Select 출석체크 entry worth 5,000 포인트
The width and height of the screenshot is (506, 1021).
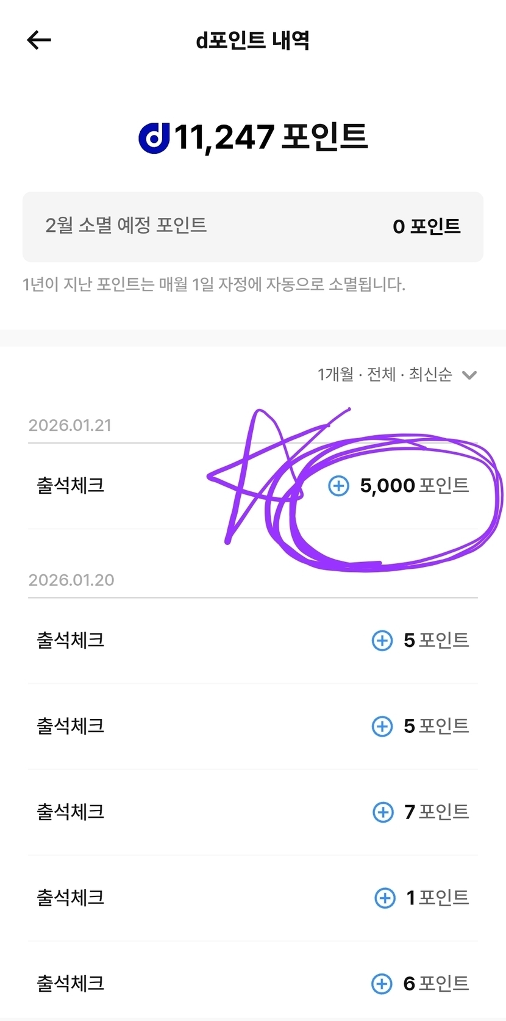tap(71, 486)
